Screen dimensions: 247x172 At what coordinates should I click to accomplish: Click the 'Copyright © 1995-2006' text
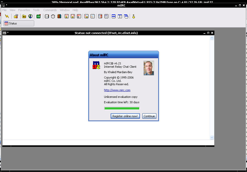[x=119, y=78]
